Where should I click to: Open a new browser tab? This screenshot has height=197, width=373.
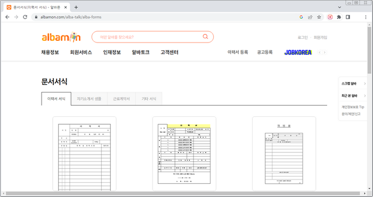pyautogui.click(x=76, y=7)
